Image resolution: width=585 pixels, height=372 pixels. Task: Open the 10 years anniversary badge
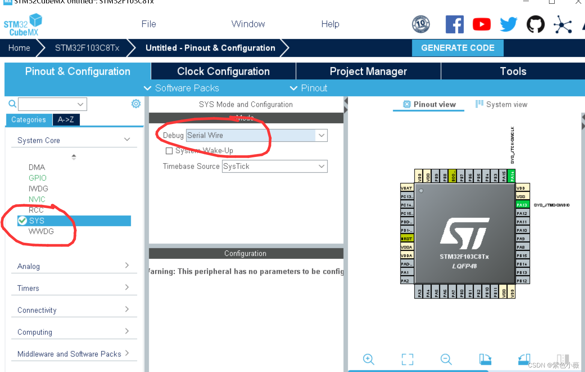[x=421, y=24]
